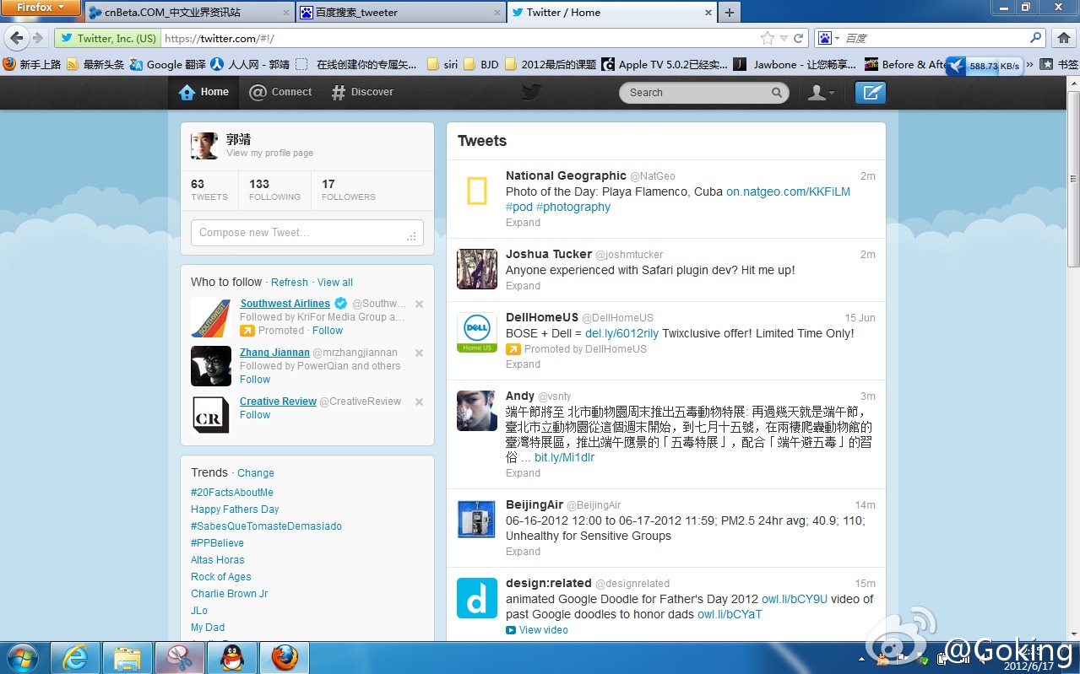Close the 百度搜索_tweeter tab

click(x=497, y=13)
